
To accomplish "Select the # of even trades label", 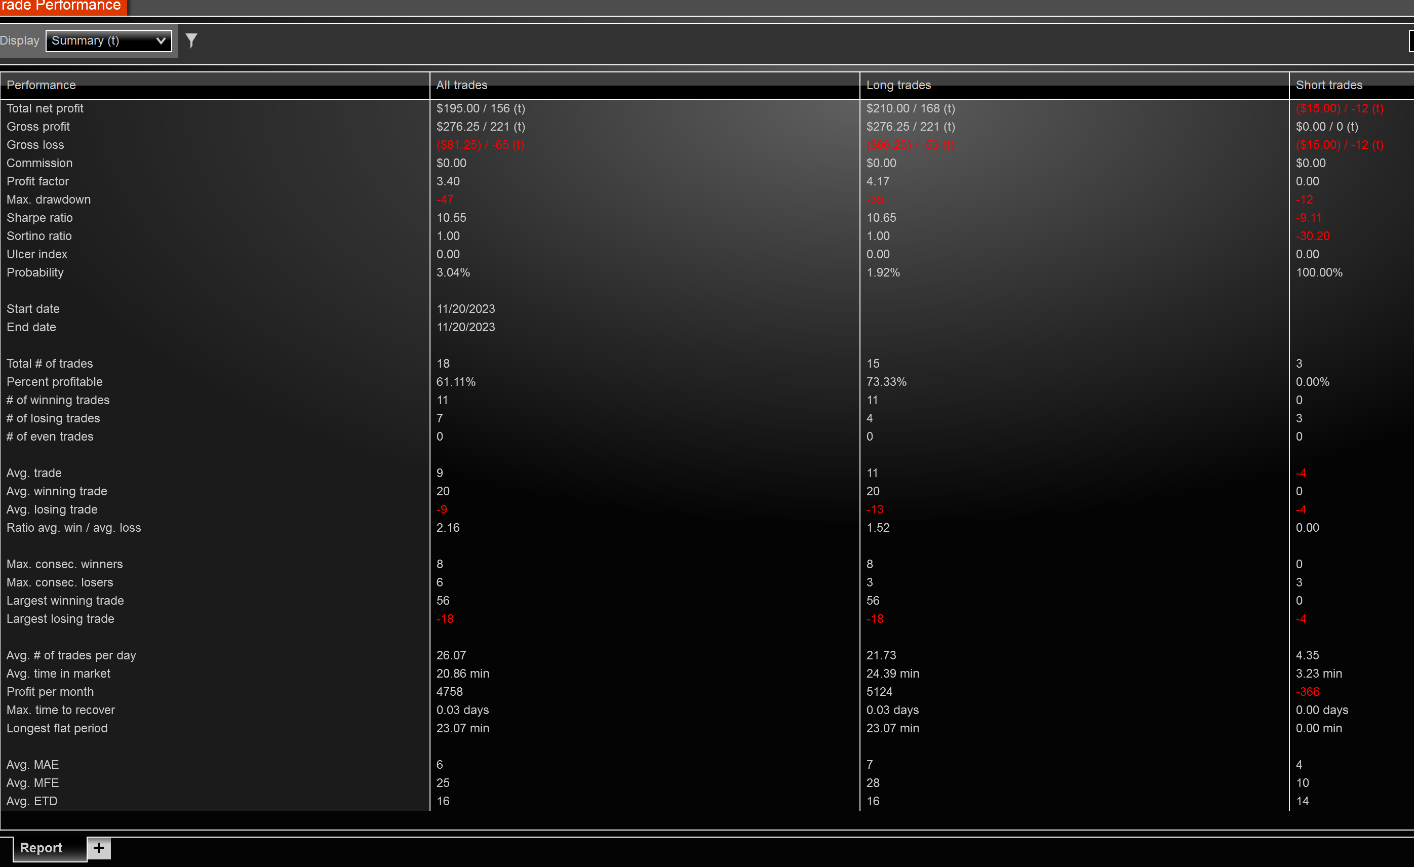I will pyautogui.click(x=50, y=437).
